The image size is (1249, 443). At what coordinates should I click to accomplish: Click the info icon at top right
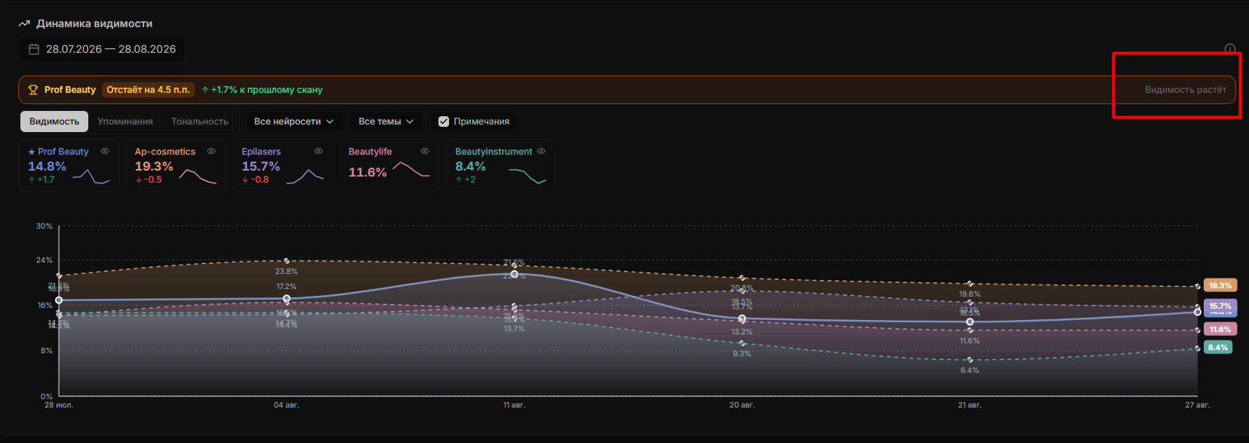tap(1229, 49)
